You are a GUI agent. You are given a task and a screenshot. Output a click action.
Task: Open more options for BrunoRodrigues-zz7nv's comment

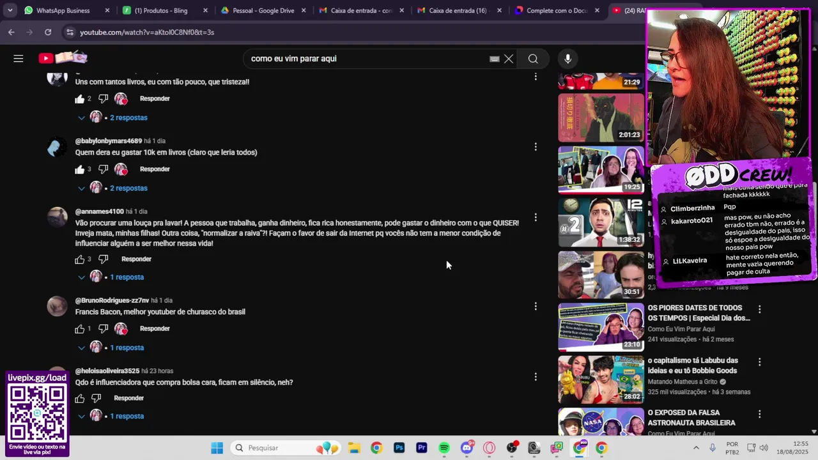[536, 306]
